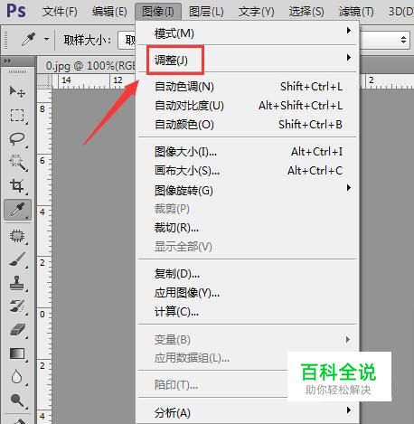Open the 3D(D) menu
The width and height of the screenshot is (414, 424).
400,12
